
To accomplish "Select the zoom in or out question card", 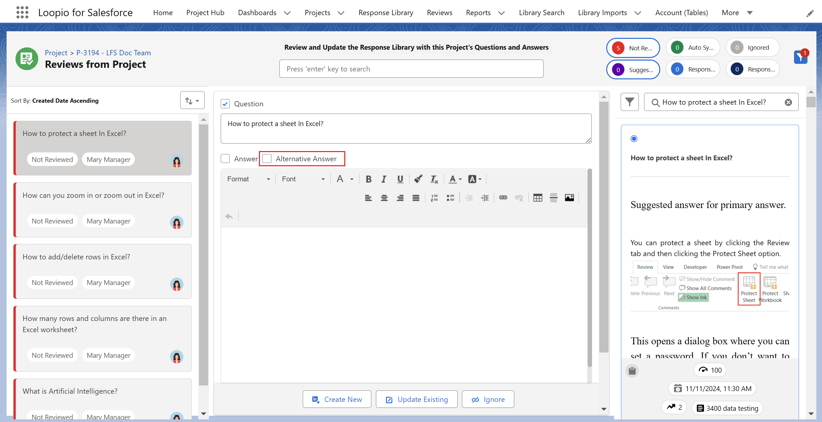I will point(103,210).
